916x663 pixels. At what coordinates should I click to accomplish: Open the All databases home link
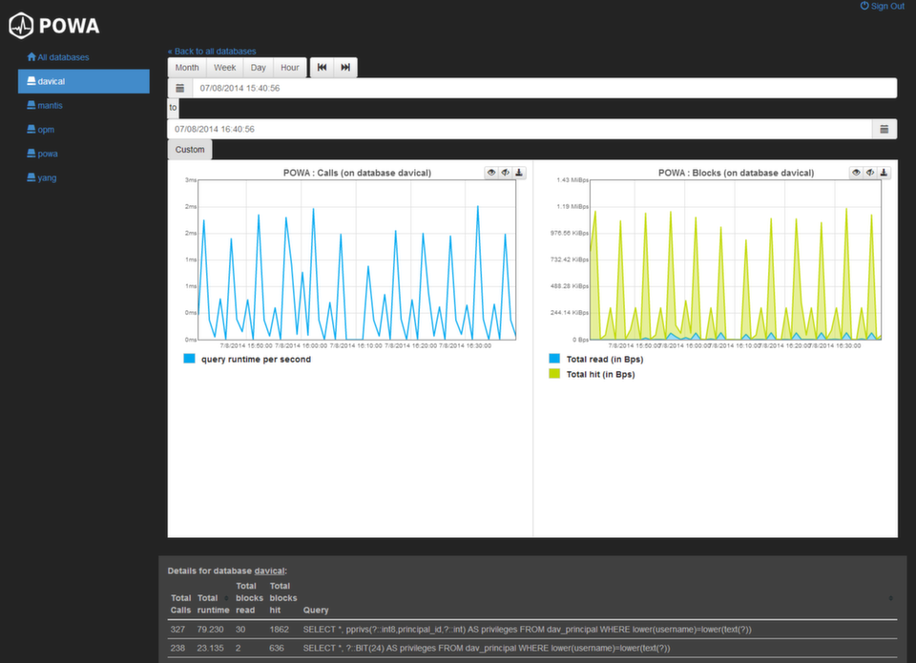[x=58, y=57]
